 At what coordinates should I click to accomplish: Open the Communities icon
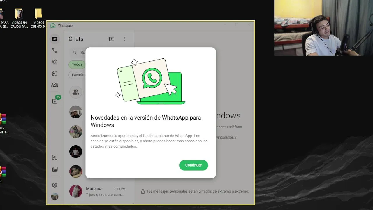(x=54, y=85)
